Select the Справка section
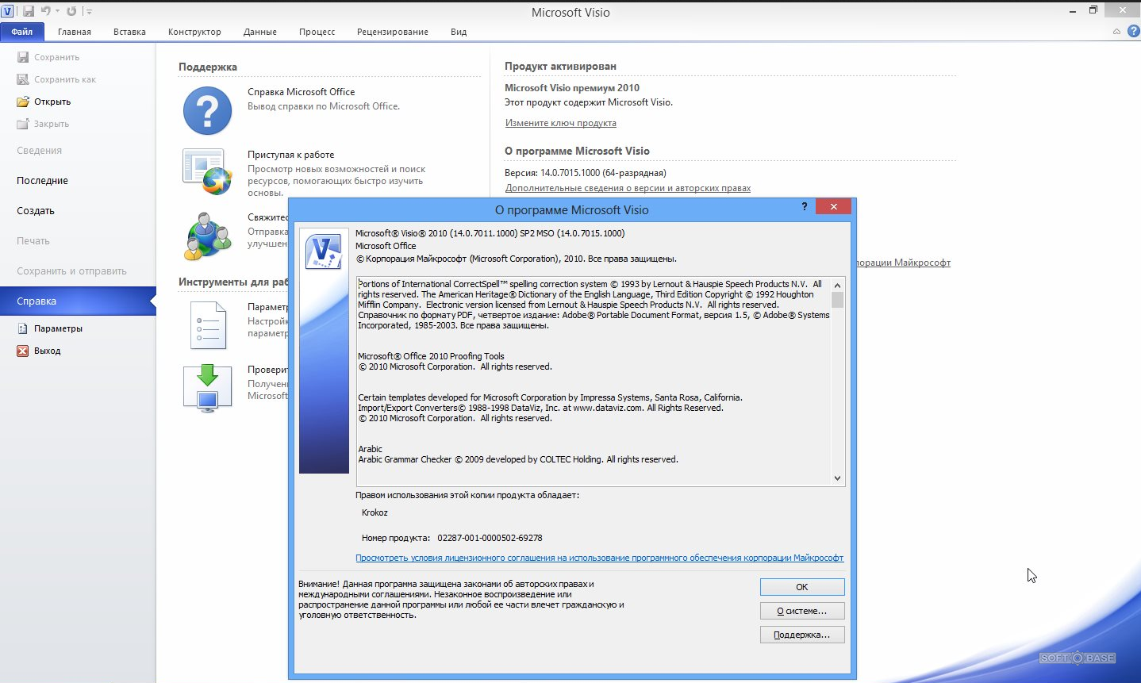This screenshot has width=1141, height=683. click(78, 301)
